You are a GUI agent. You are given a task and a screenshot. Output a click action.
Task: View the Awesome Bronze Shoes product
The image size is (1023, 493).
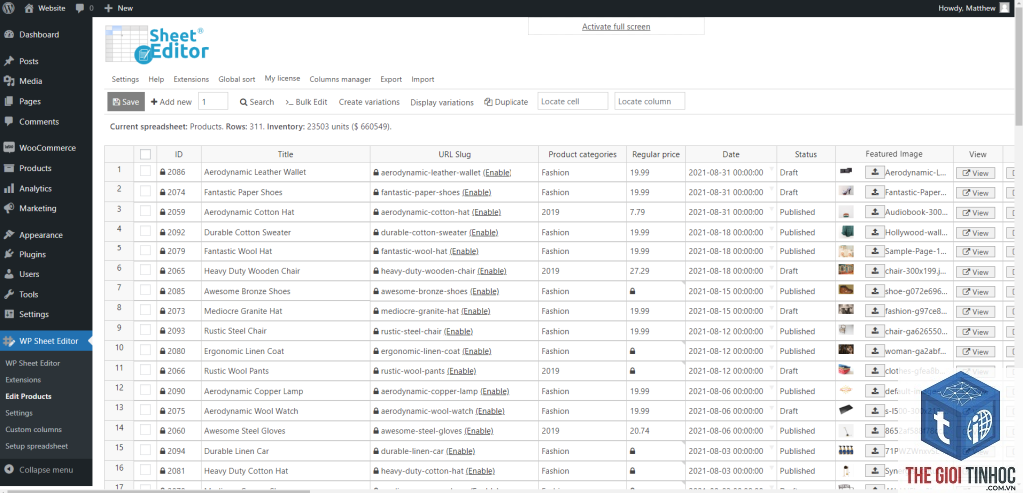pyautogui.click(x=975, y=292)
